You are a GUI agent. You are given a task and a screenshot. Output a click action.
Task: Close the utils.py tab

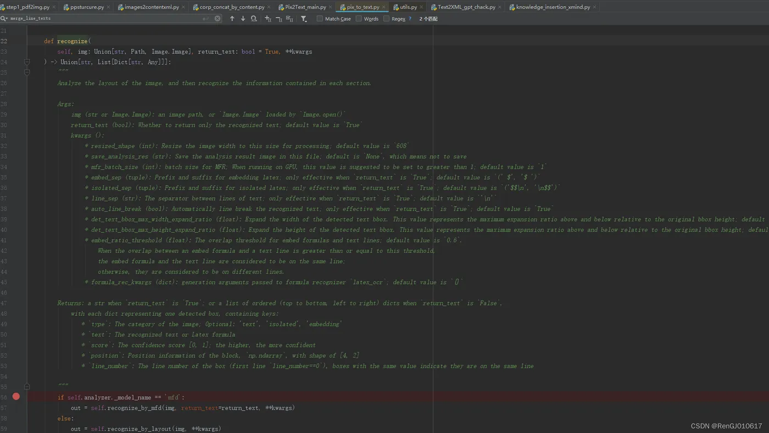(421, 7)
